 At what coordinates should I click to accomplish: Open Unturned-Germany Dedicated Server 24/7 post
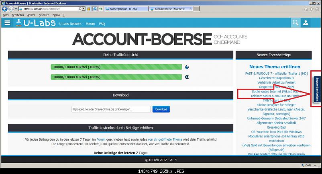[x=276, y=118]
